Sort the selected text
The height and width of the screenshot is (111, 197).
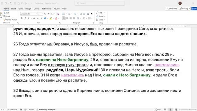(x=88, y=14)
